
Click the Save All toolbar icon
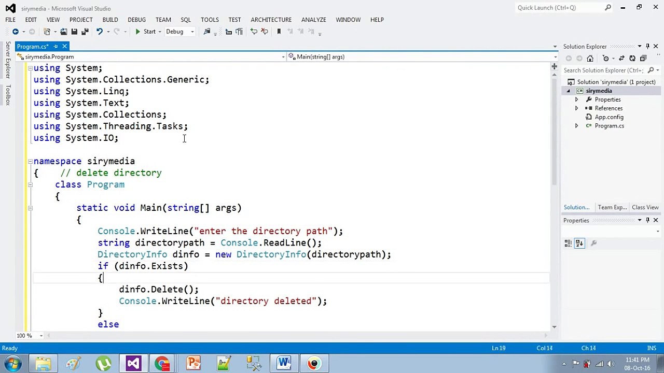(85, 32)
